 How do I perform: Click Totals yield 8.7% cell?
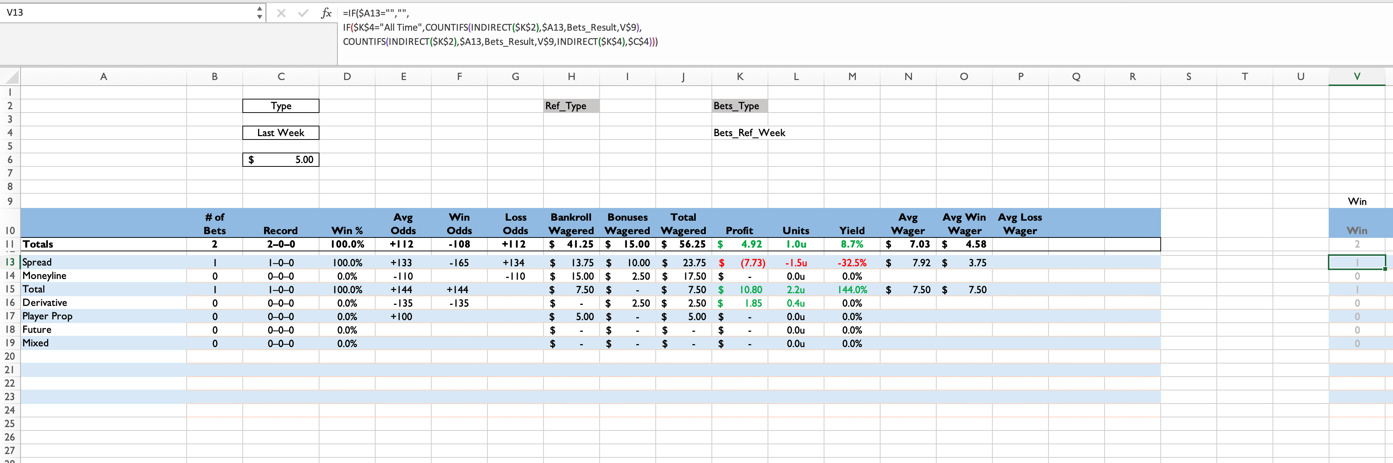click(x=852, y=245)
